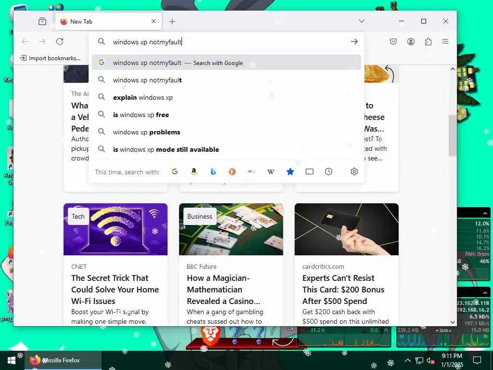Open the credit card article thumbnail
This screenshot has width=493, height=370.
point(347,229)
